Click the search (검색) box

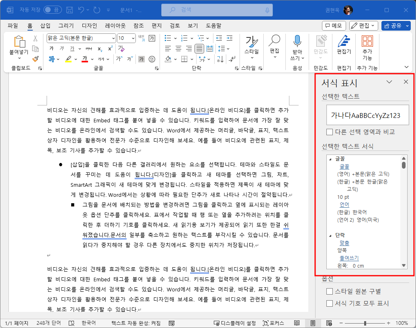coord(217,10)
